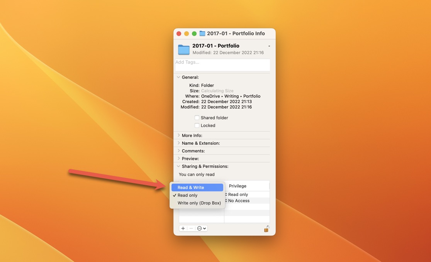431x262 pixels.
Task: Click the Privilege column header
Action: [x=237, y=186]
